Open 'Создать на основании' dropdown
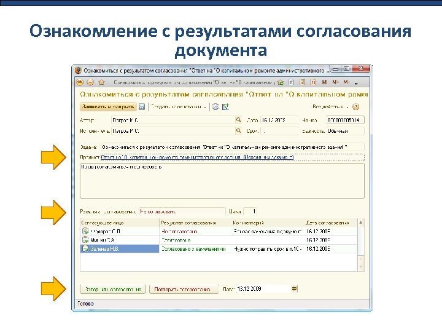Image resolution: width=442 pixels, height=332 pixels. click(179, 107)
